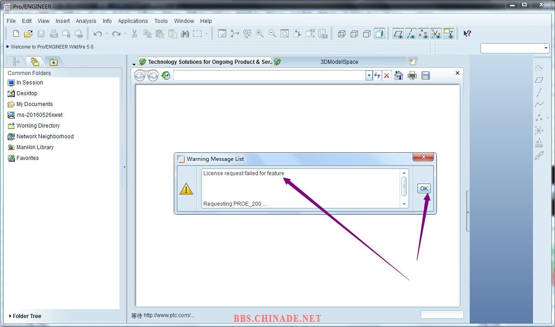Click the Context Sensitive Help icon
The image size is (555, 327).
click(467, 34)
